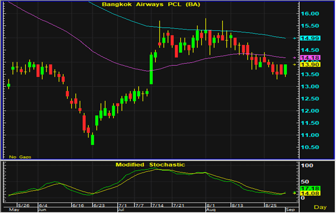The image size is (336, 213).
Task: Select the Modified Stochastic panel title
Action: click(x=150, y=164)
